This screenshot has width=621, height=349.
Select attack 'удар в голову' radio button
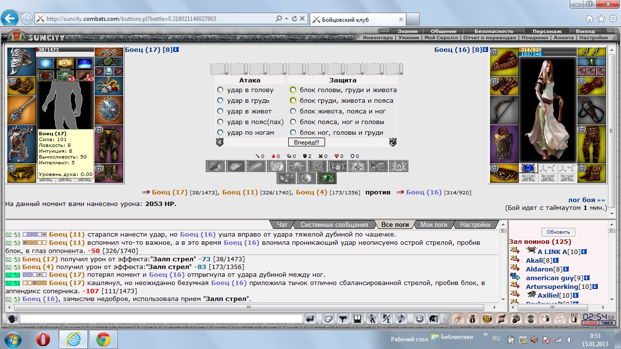[x=220, y=90]
